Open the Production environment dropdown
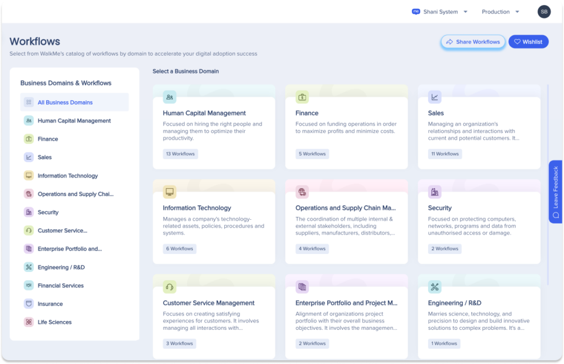Viewport: 564px width, 364px height. [497, 12]
